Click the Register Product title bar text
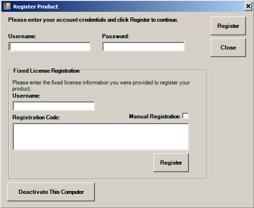This screenshot has height=208, width=254. [x=35, y=7]
